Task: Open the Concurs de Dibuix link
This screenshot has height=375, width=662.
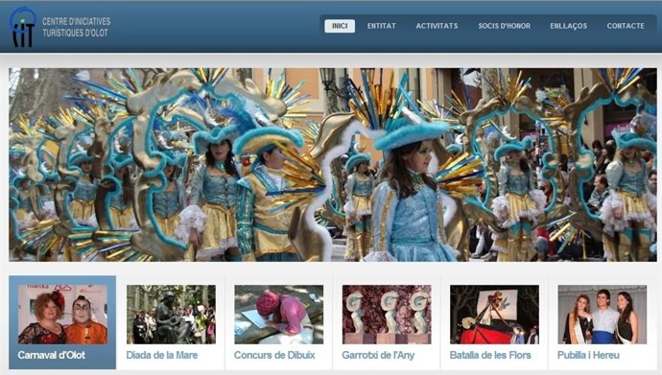Action: point(274,355)
